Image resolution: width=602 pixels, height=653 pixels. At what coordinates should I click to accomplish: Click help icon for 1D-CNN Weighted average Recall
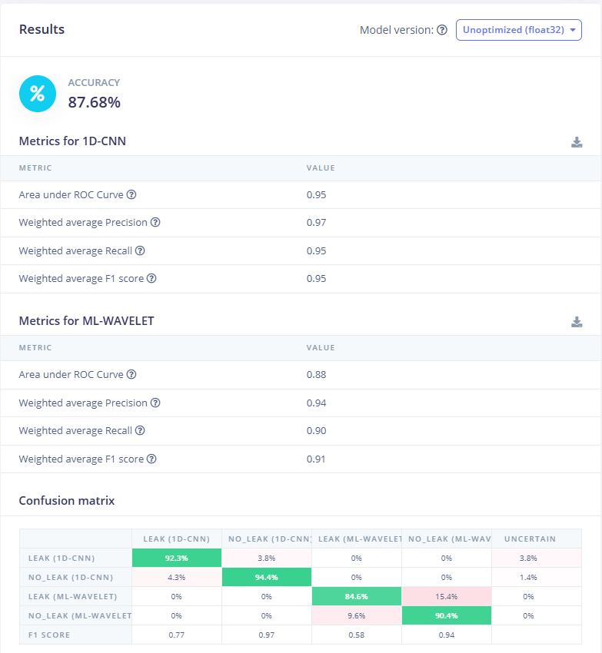(140, 250)
